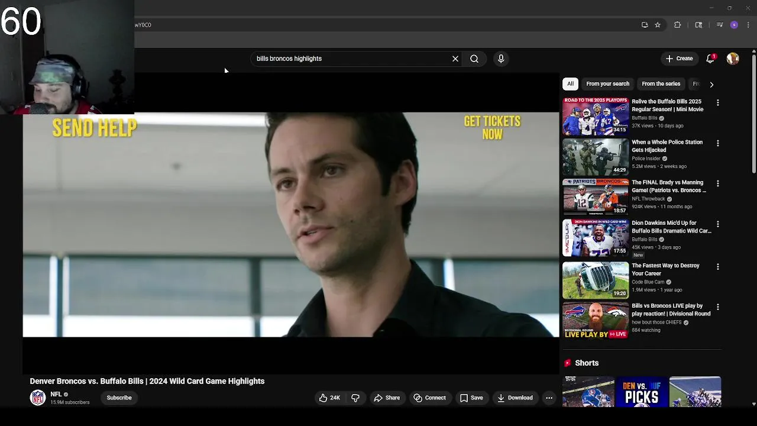Image resolution: width=757 pixels, height=426 pixels.
Task: Open the Code Blue Cam truck thumbnail
Action: [x=596, y=280]
